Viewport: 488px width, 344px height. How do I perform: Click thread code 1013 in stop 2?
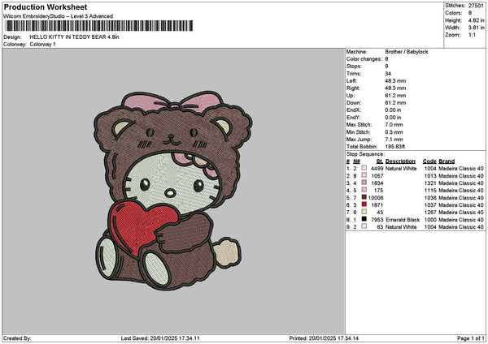coord(430,176)
